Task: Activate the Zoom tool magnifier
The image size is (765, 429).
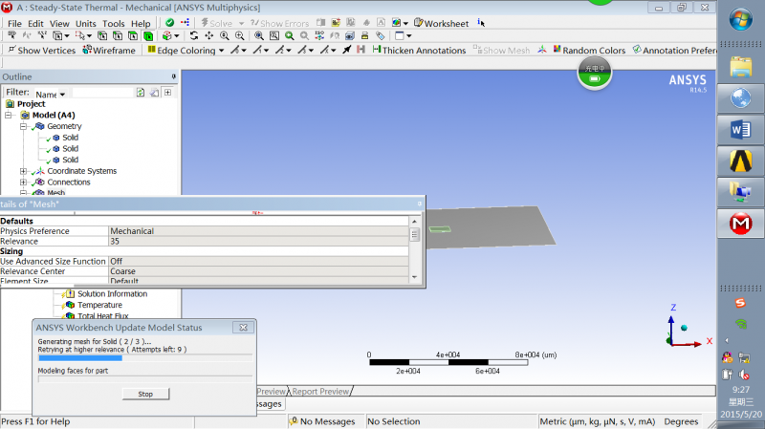Action: [x=225, y=35]
